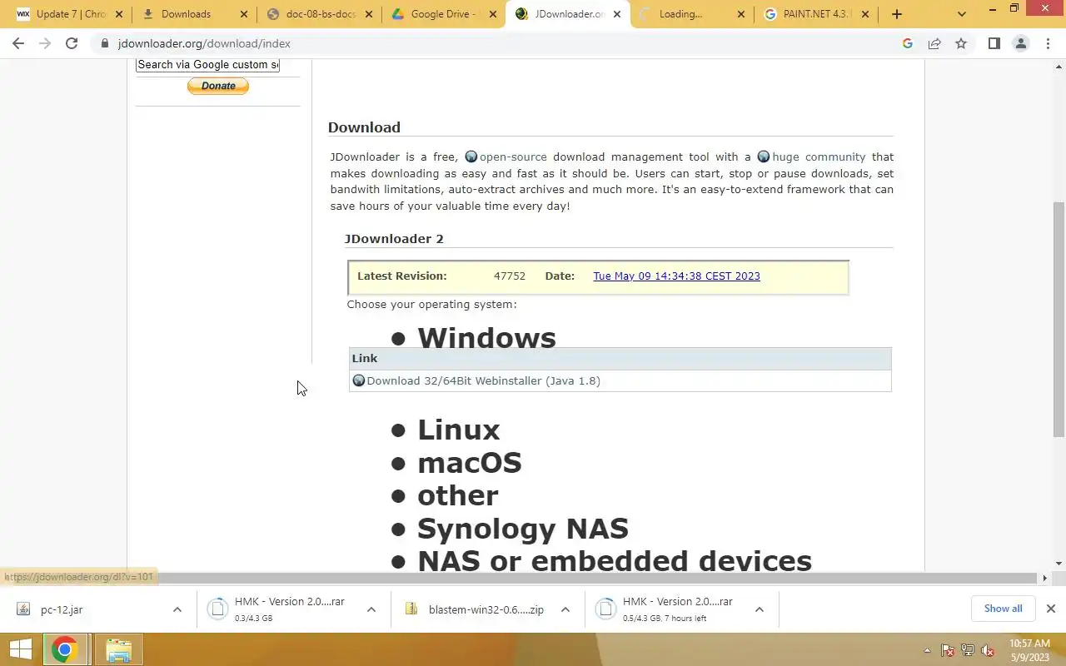The image size is (1066, 666).
Task: View site information lock icon
Action: tap(105, 43)
